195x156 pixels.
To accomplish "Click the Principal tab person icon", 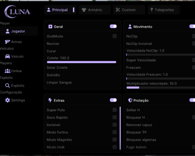I will 49,10.
